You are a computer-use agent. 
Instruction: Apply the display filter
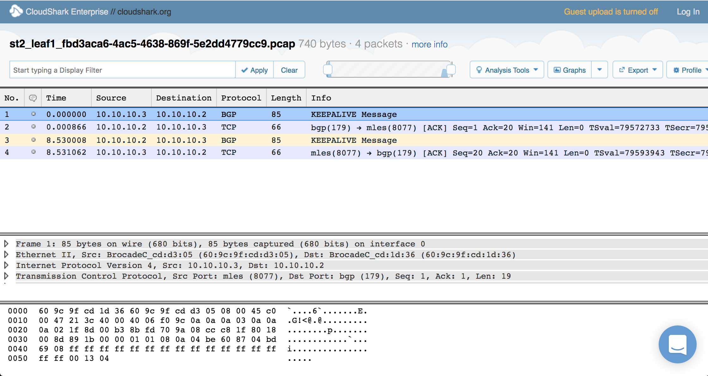pos(254,70)
